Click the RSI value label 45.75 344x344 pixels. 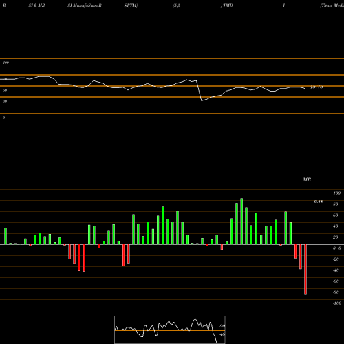pos(316,87)
